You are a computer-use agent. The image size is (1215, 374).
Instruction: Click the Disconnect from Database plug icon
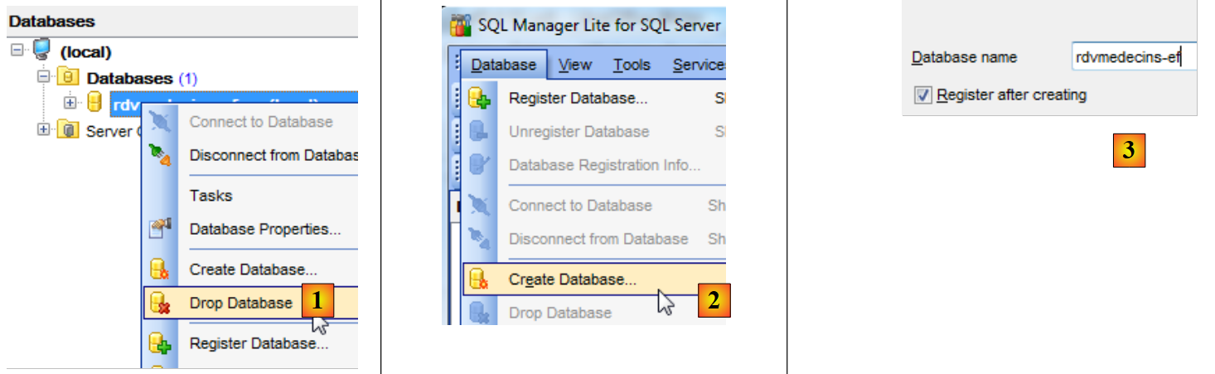click(159, 155)
